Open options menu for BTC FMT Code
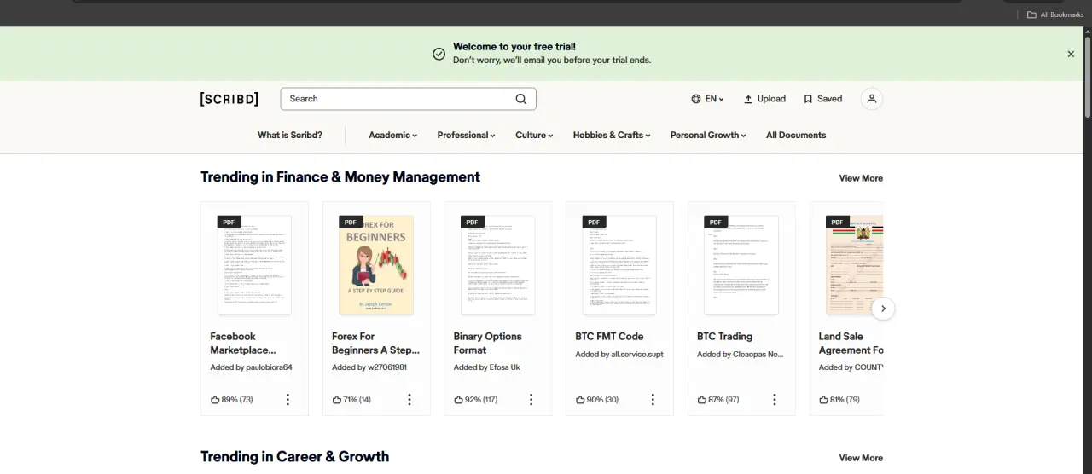The width and height of the screenshot is (1092, 474). (x=653, y=399)
